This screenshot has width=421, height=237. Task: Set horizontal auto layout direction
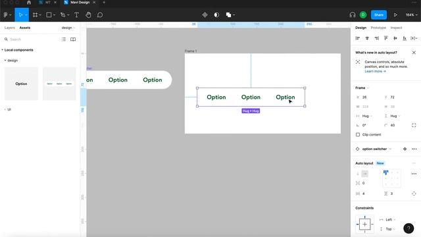point(364,174)
